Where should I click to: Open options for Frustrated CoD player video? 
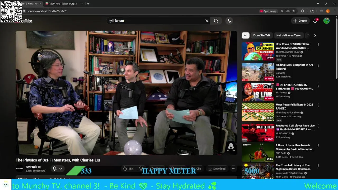coord(318,126)
